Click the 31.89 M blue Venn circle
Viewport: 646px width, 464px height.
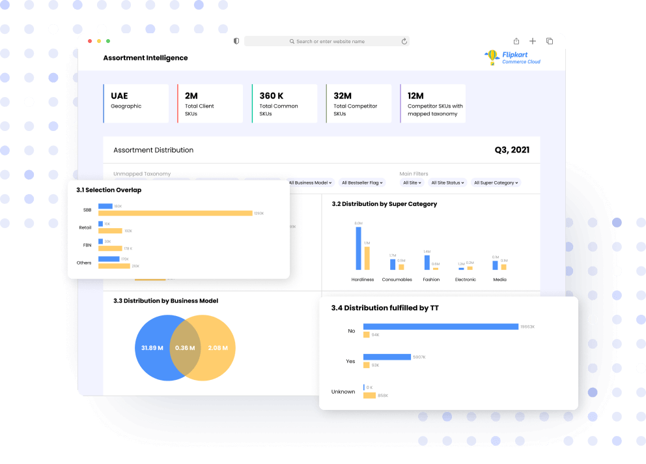coord(152,348)
